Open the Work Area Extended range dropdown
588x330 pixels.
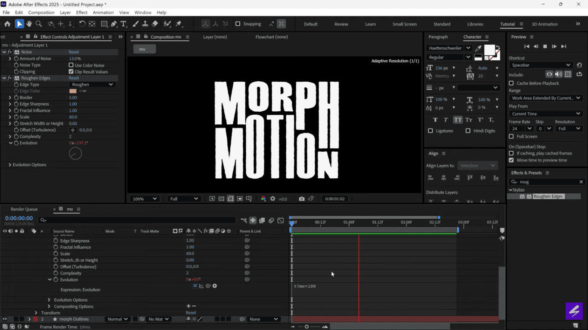(x=545, y=98)
